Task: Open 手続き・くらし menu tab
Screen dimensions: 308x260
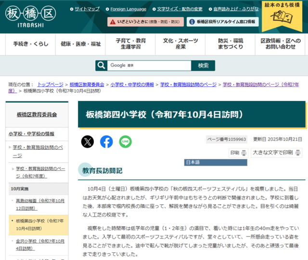Action: [31, 44]
